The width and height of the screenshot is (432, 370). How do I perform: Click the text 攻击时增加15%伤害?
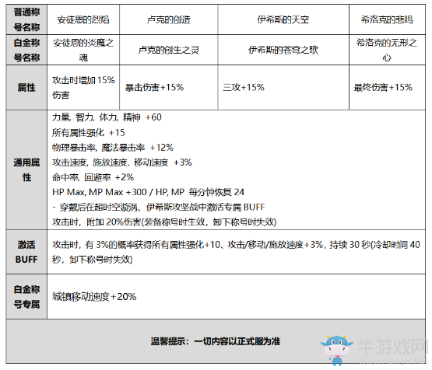pyautogui.click(x=83, y=88)
